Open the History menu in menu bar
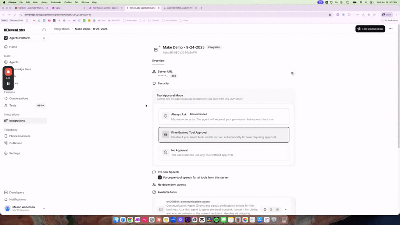The image size is (400, 225). (x=44, y=2)
